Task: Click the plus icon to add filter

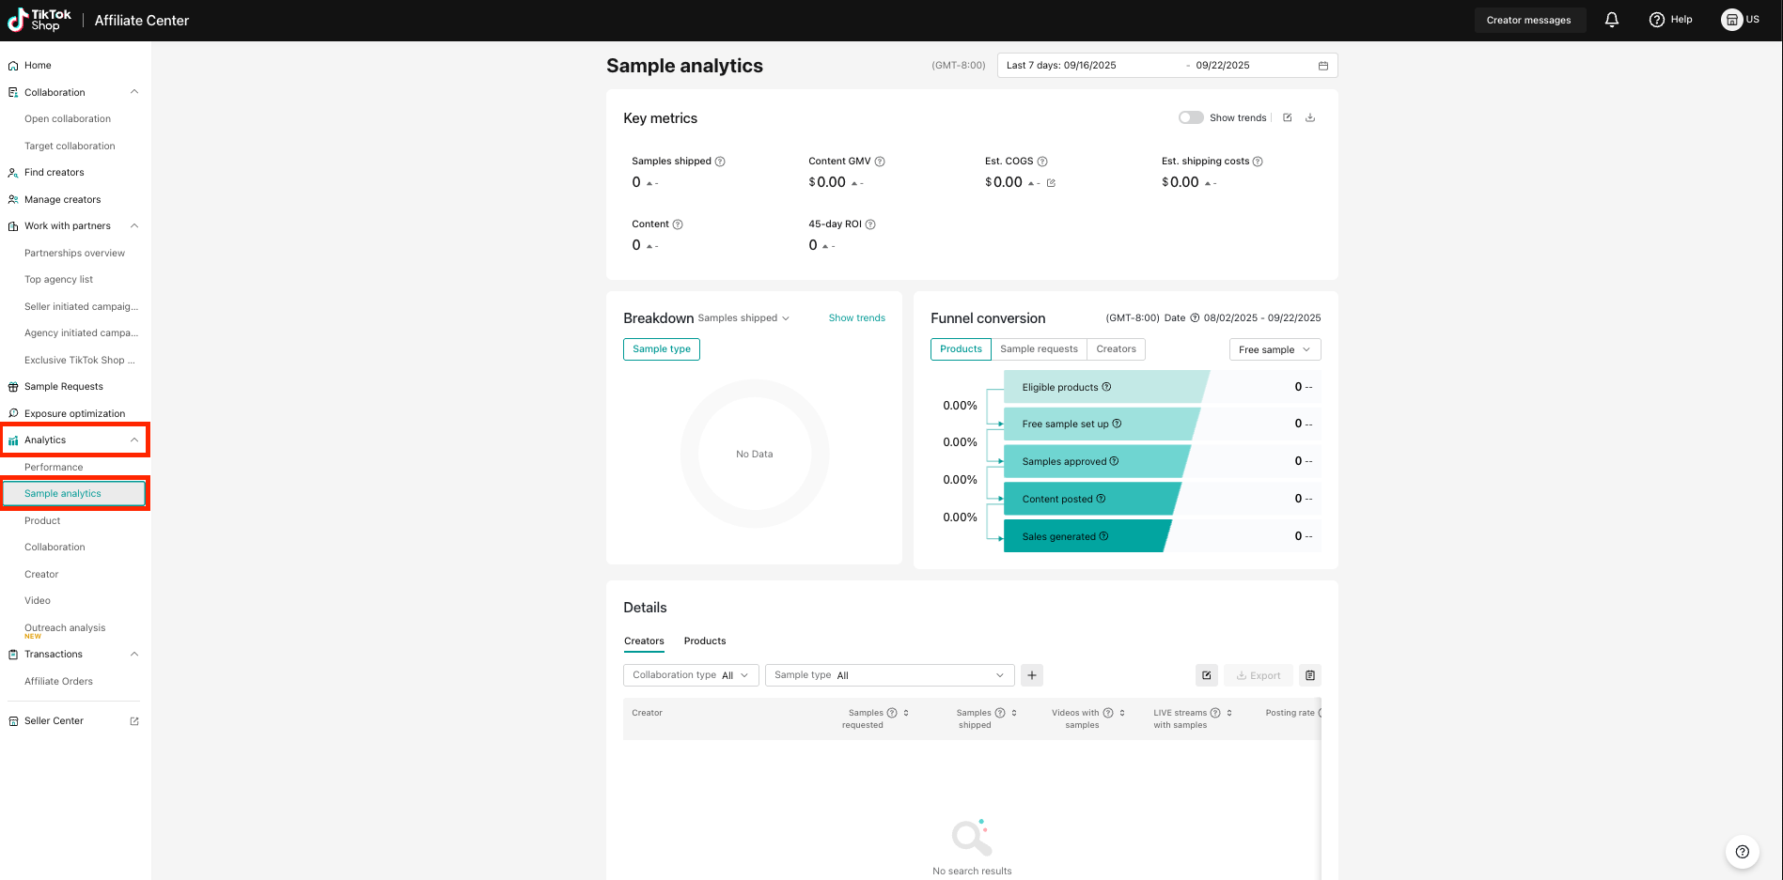Action: (1031, 675)
